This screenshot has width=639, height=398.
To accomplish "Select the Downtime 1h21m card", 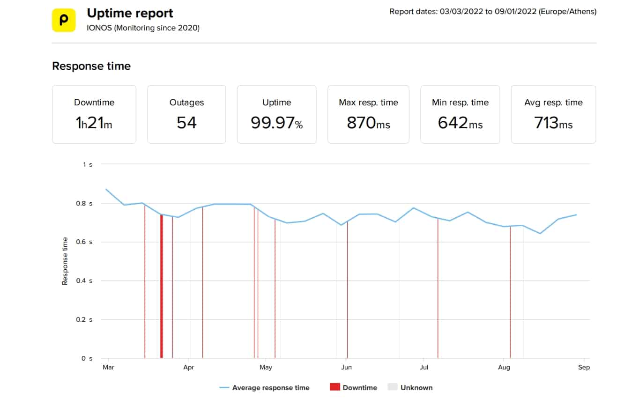I will coord(94,114).
